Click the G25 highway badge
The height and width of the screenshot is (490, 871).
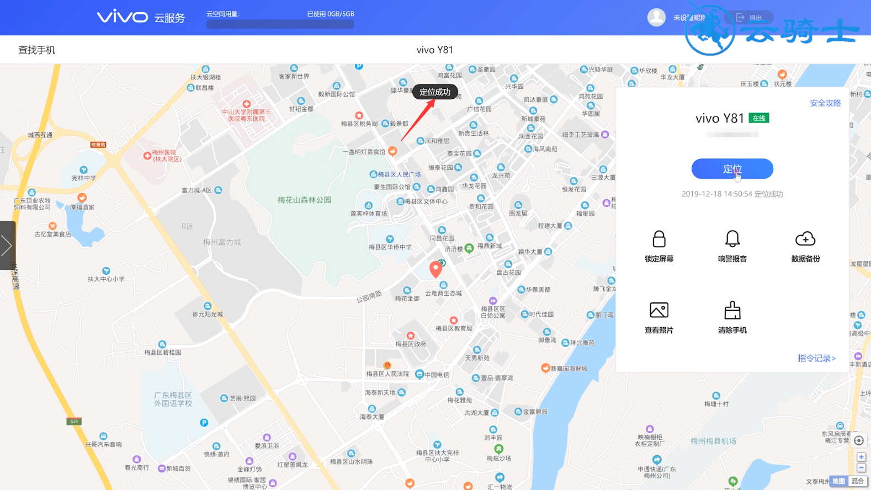click(74, 422)
